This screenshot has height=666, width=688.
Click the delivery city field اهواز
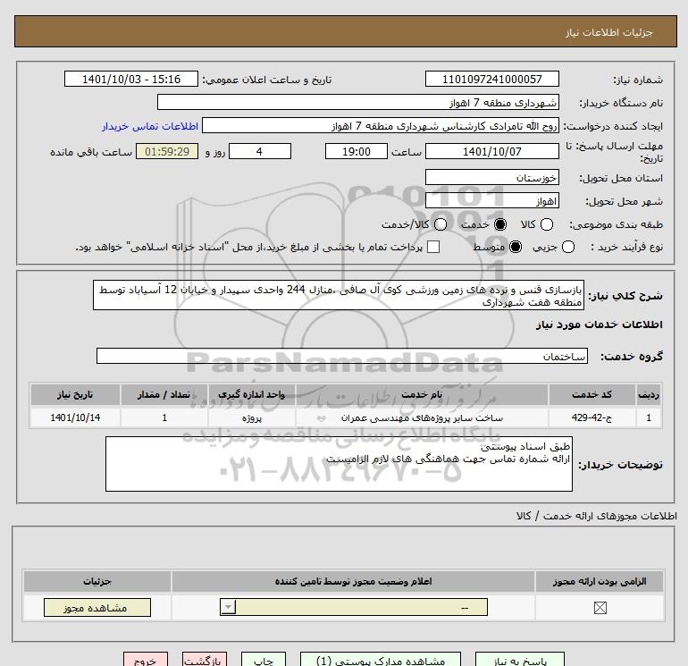click(x=491, y=200)
